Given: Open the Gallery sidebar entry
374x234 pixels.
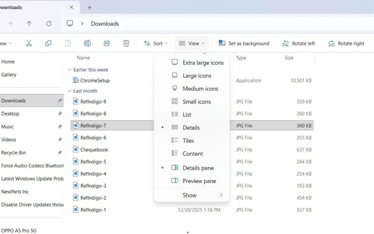Looking at the screenshot, I should click(9, 75).
